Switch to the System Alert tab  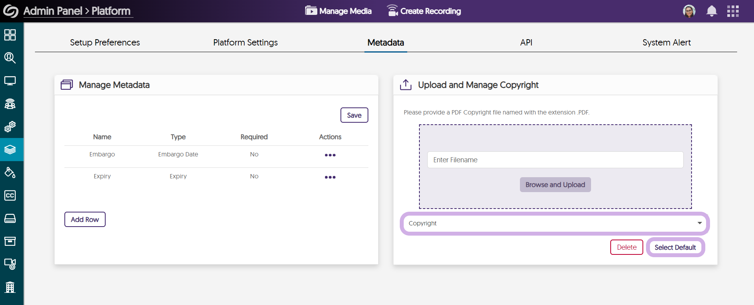(x=666, y=42)
